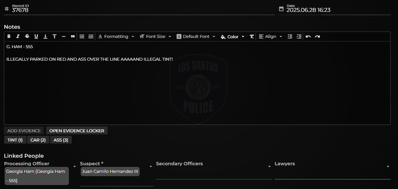Click the Record ID hash icon

(x=7, y=9)
